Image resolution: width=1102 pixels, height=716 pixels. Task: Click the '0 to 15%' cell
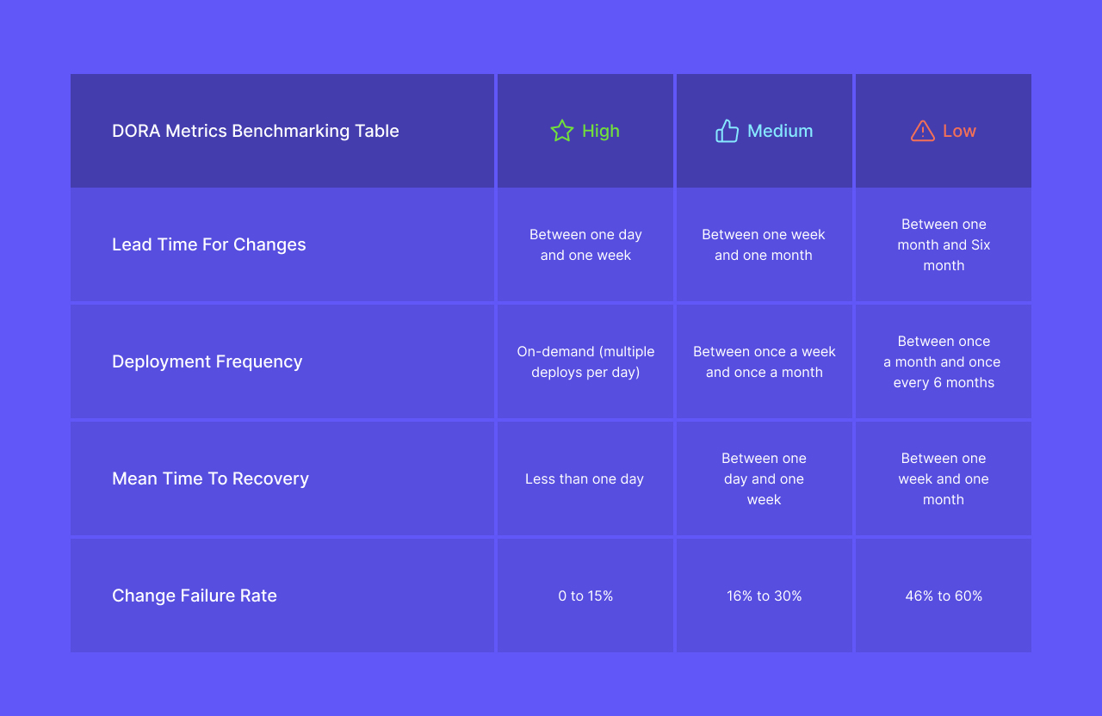pos(585,596)
